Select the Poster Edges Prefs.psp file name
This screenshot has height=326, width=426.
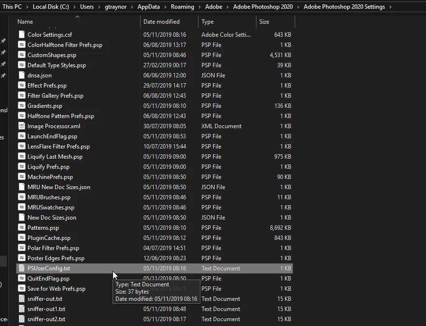[56, 258]
